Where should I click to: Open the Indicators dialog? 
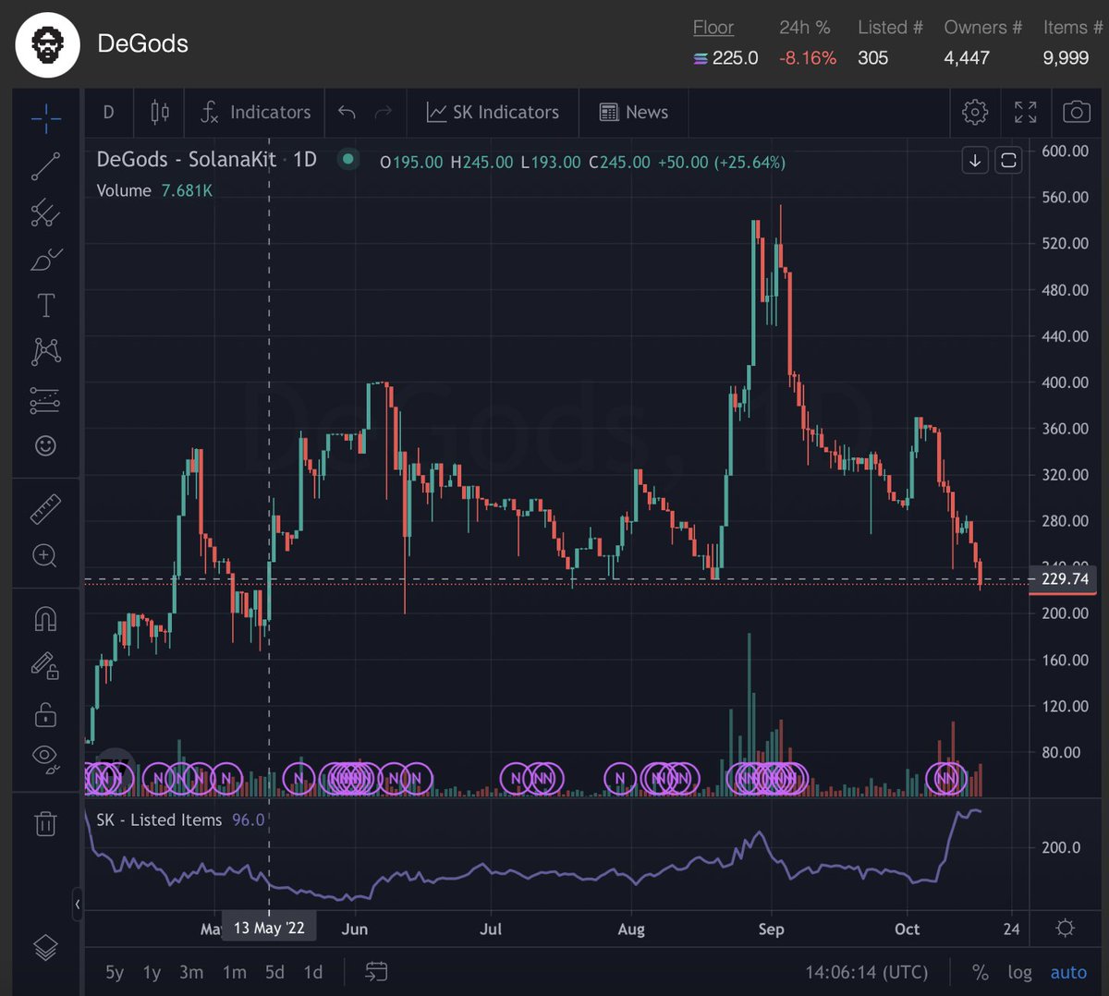[255, 113]
